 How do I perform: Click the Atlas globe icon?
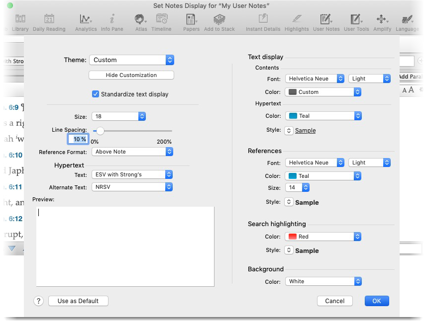tap(141, 19)
